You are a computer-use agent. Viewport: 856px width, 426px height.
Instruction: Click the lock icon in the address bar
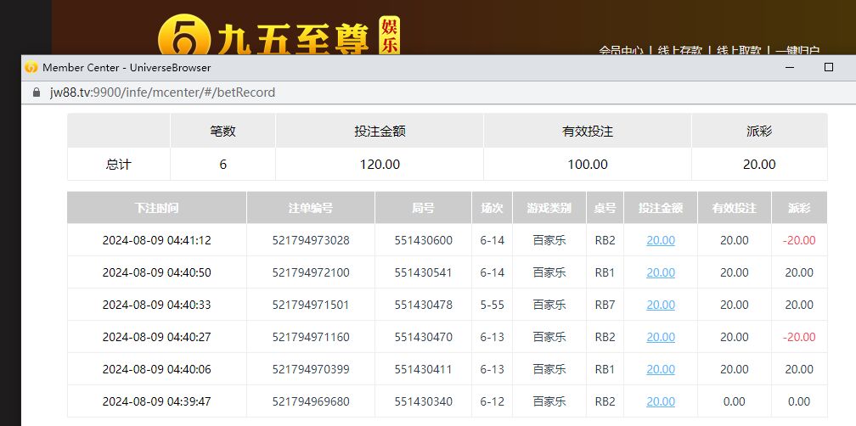36,92
